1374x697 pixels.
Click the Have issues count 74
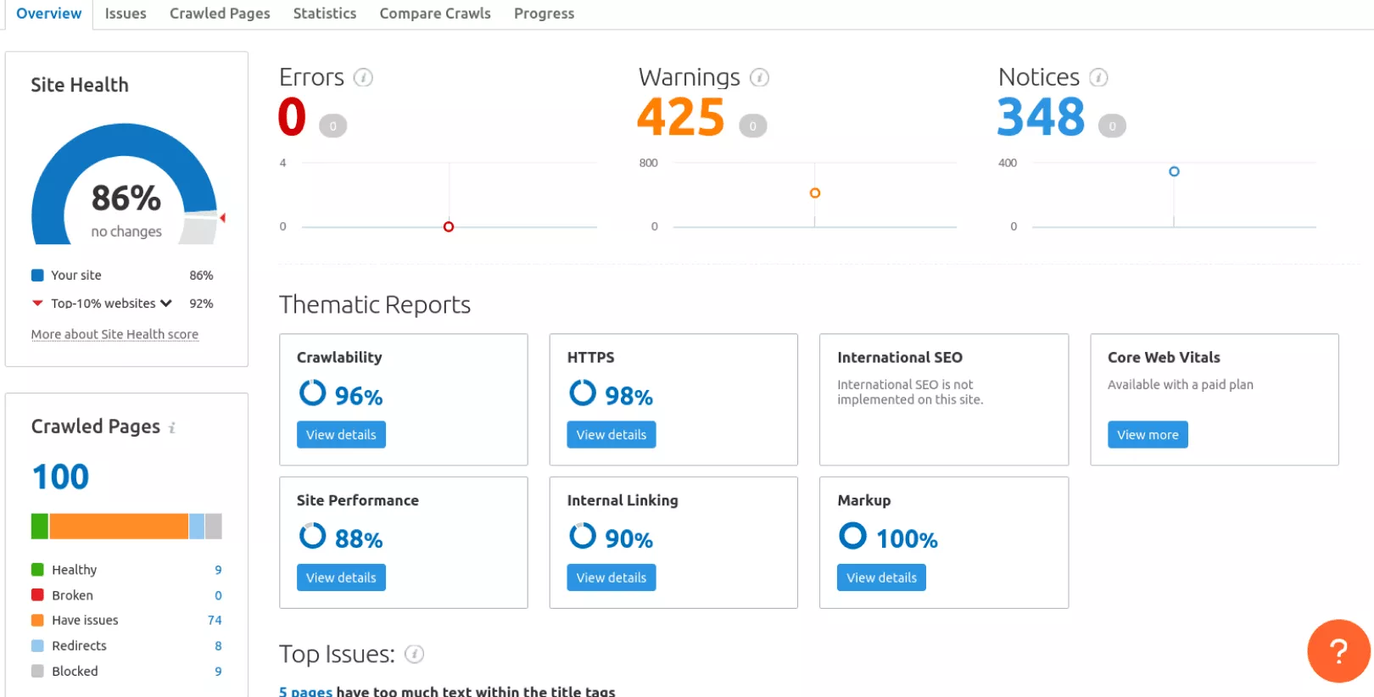click(x=215, y=620)
